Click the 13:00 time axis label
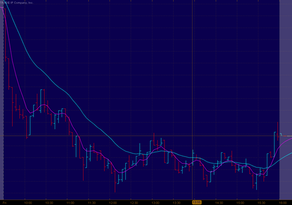Viewport: 292px width, 205px height. (156, 203)
